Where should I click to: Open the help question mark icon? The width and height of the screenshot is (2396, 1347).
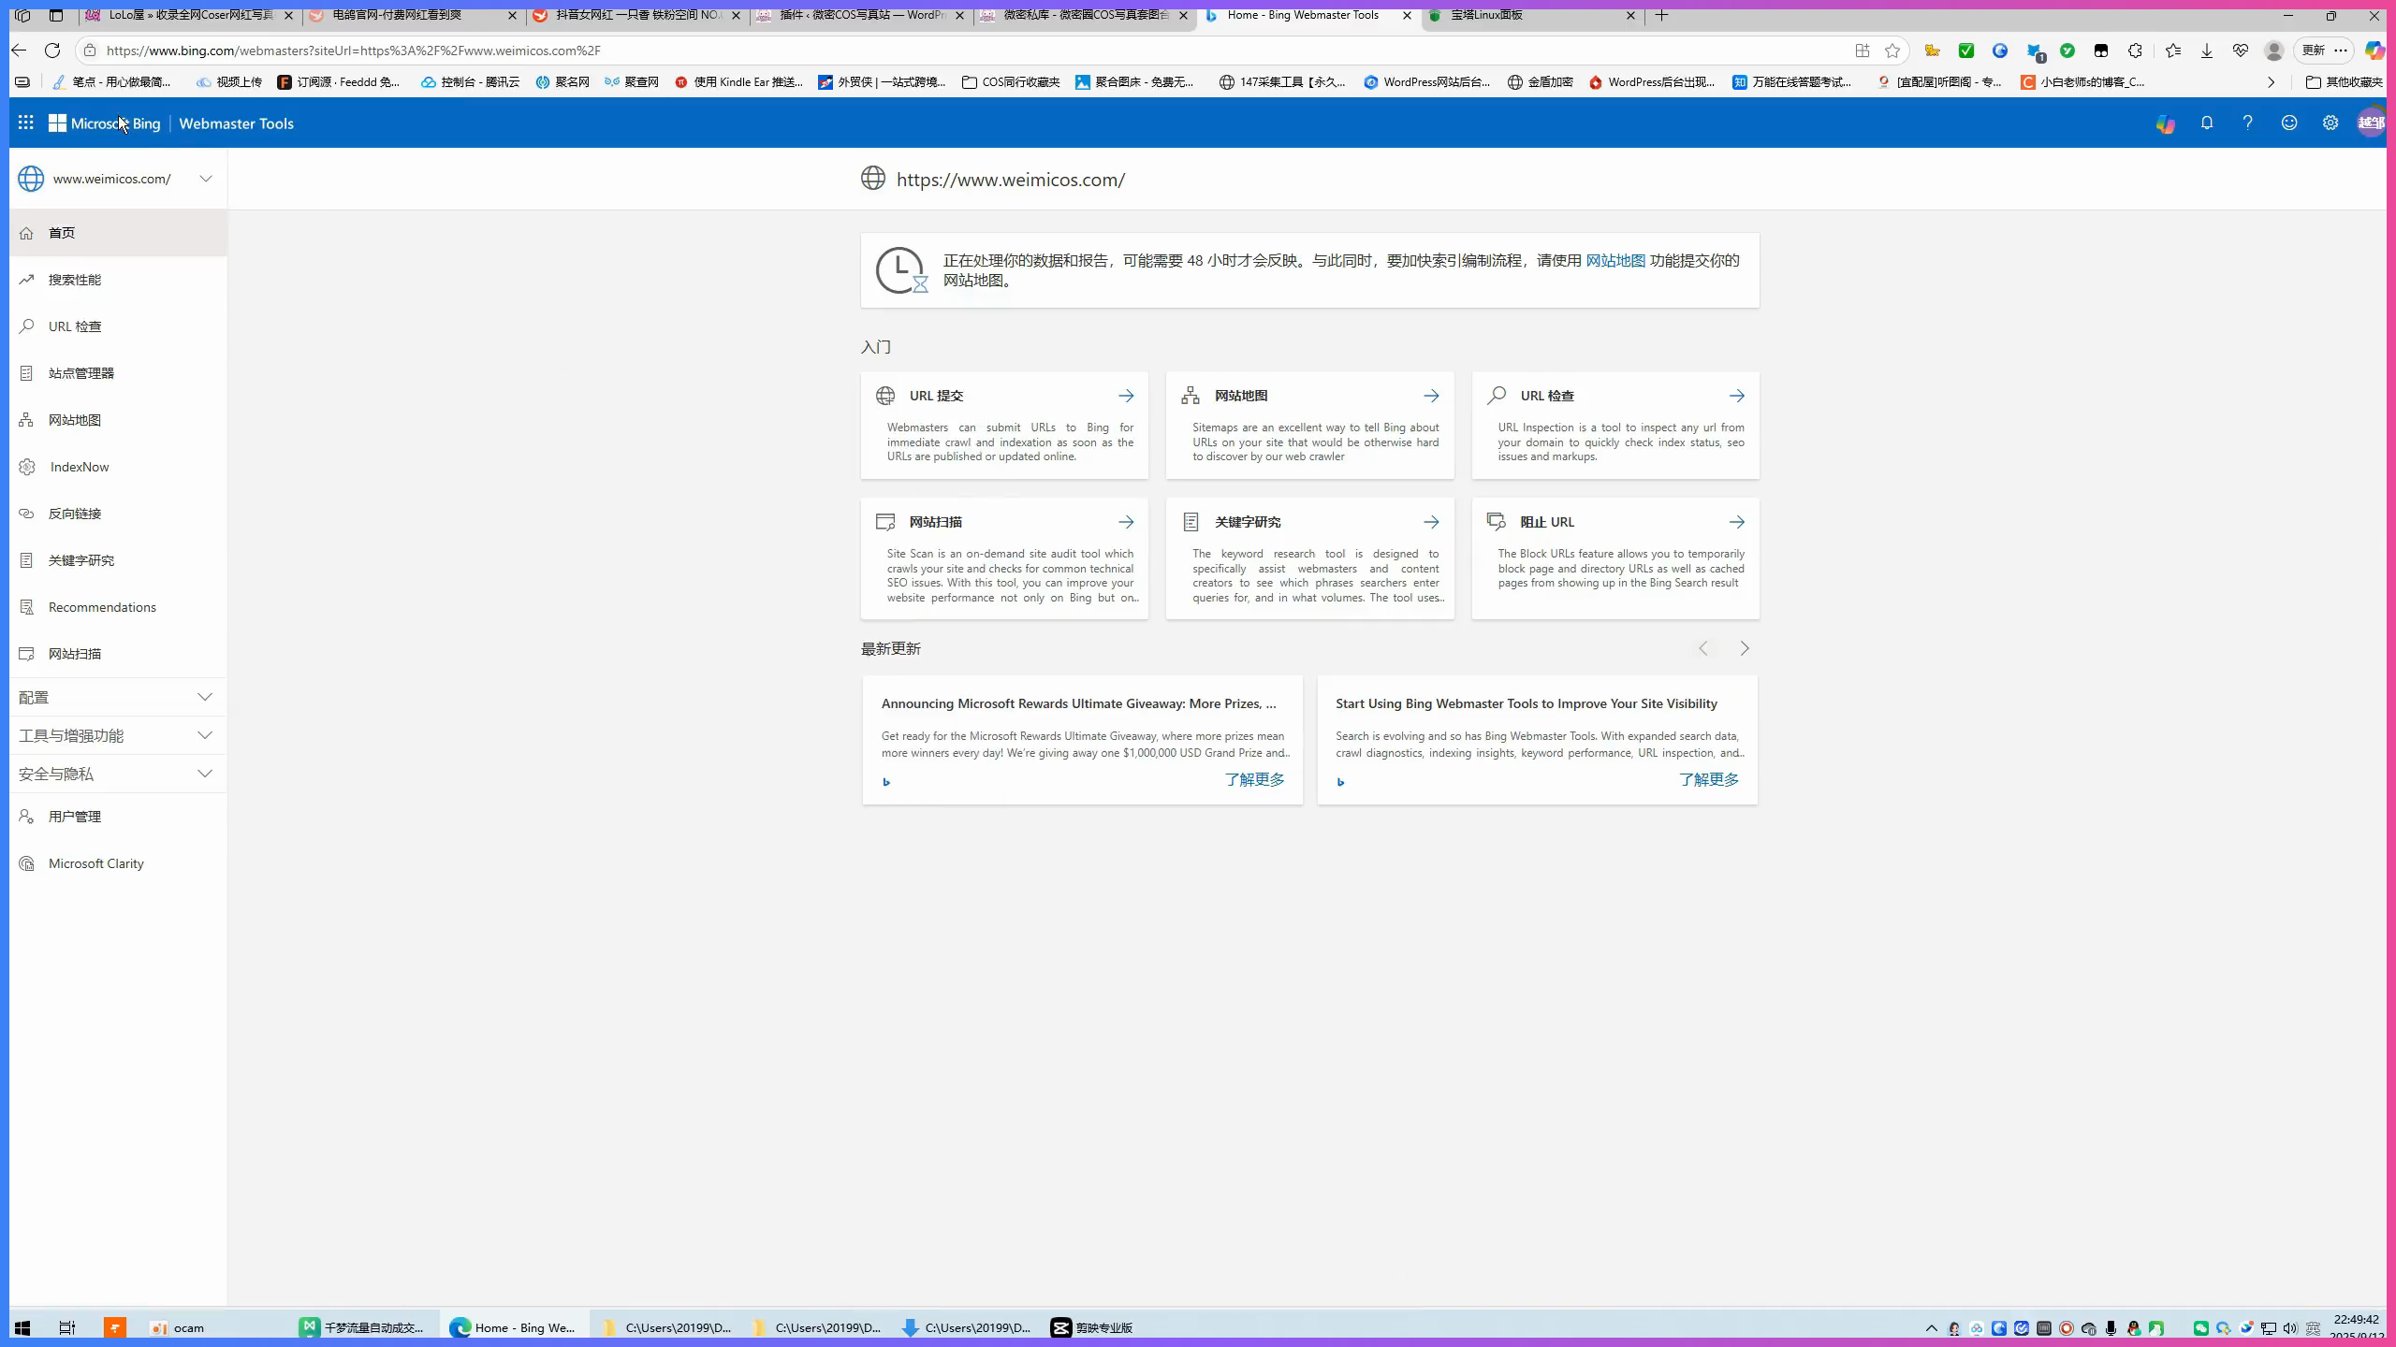pos(2247,123)
